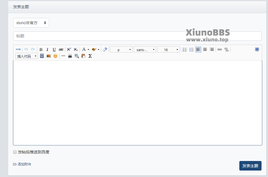
Task: Apply italic formatting
Action: coord(47,49)
